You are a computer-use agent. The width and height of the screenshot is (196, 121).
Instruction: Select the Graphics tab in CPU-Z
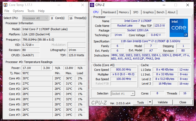pos(148,12)
